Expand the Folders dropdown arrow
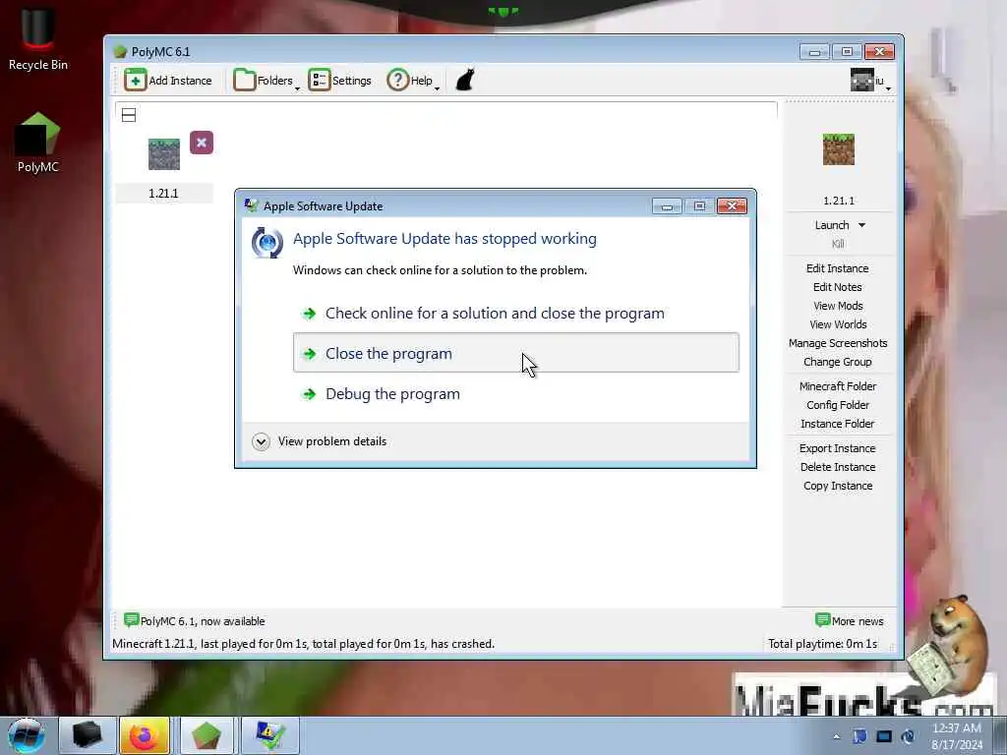The image size is (1007, 755). (297, 87)
